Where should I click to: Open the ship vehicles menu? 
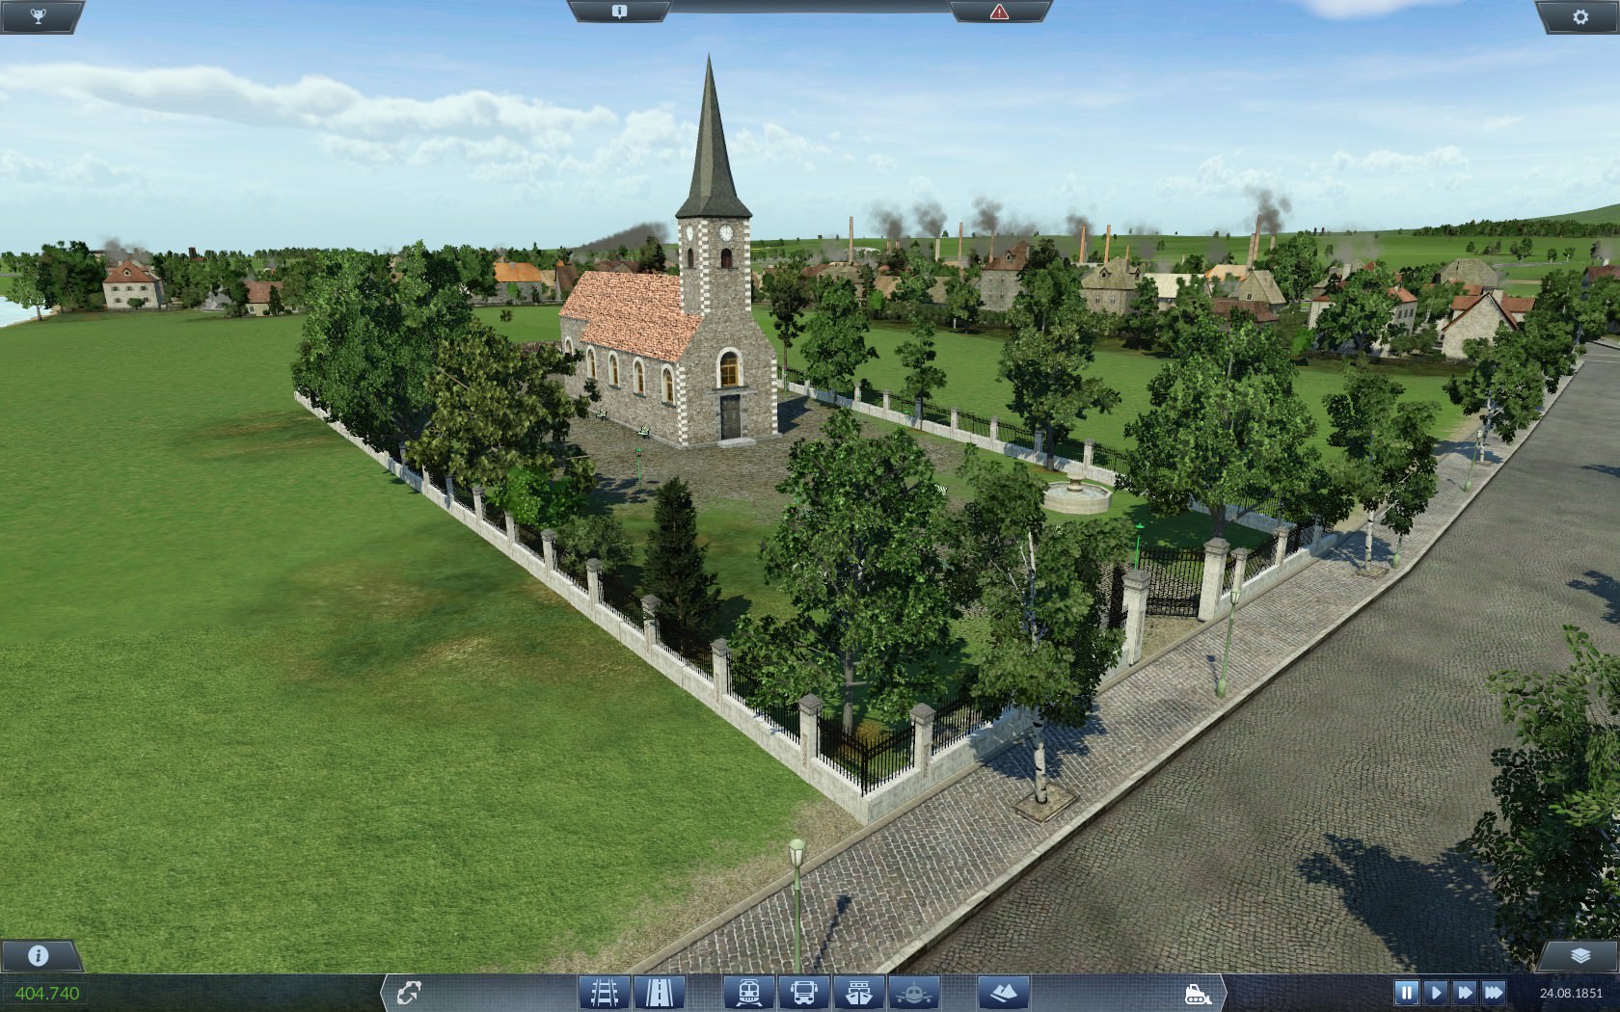(859, 993)
